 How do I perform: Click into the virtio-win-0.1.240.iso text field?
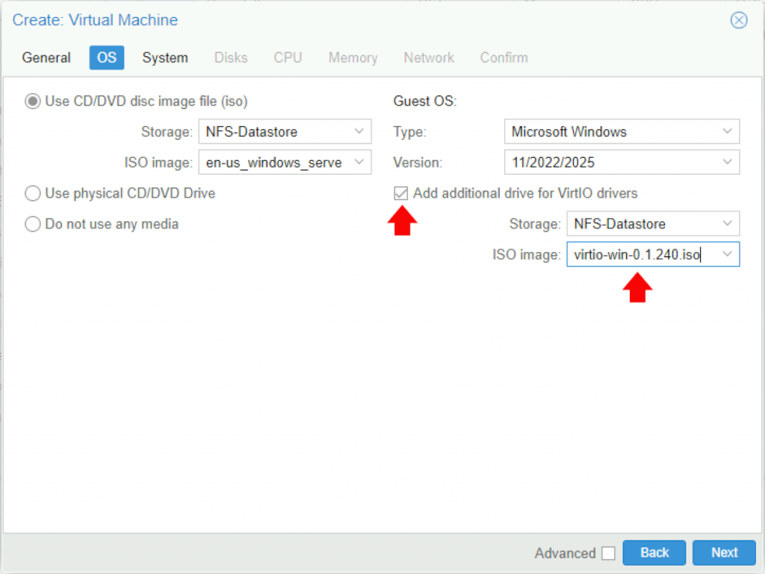[x=641, y=254]
